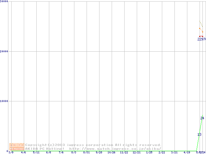The width and height of the screenshot is (206, 154).
Task: Click the 4/19 date label
Action: pos(187,152)
